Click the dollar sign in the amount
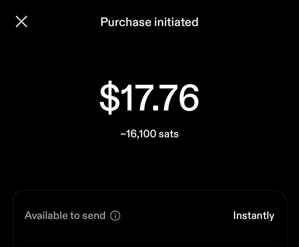 (110, 98)
